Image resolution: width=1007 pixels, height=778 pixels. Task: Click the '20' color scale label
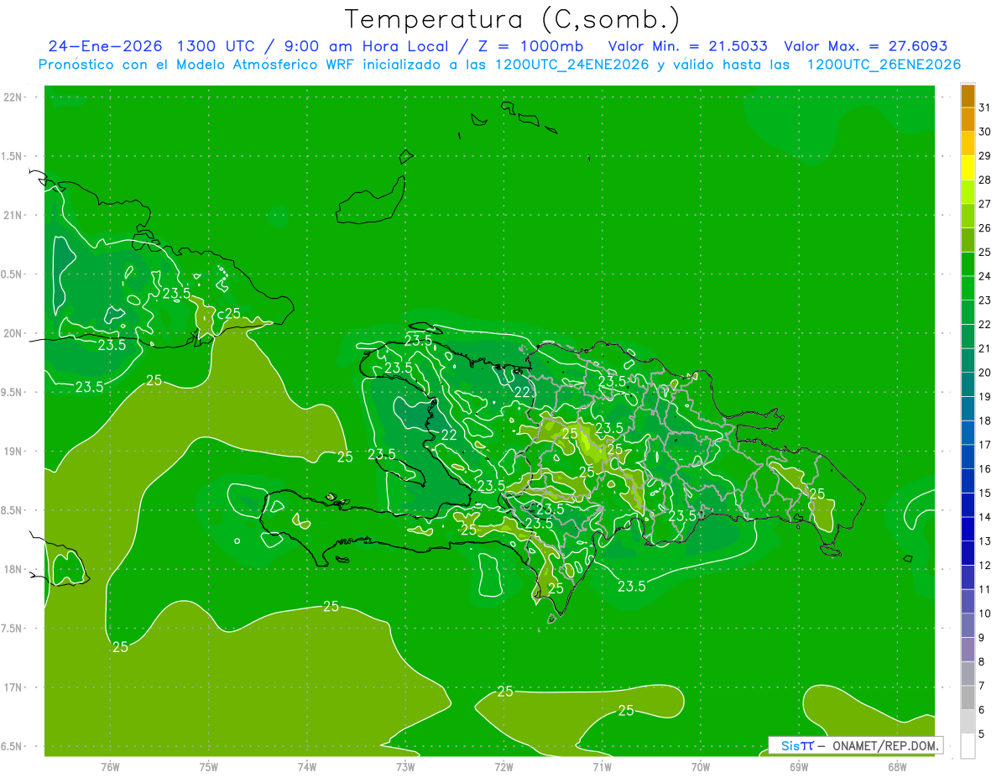[x=985, y=373]
